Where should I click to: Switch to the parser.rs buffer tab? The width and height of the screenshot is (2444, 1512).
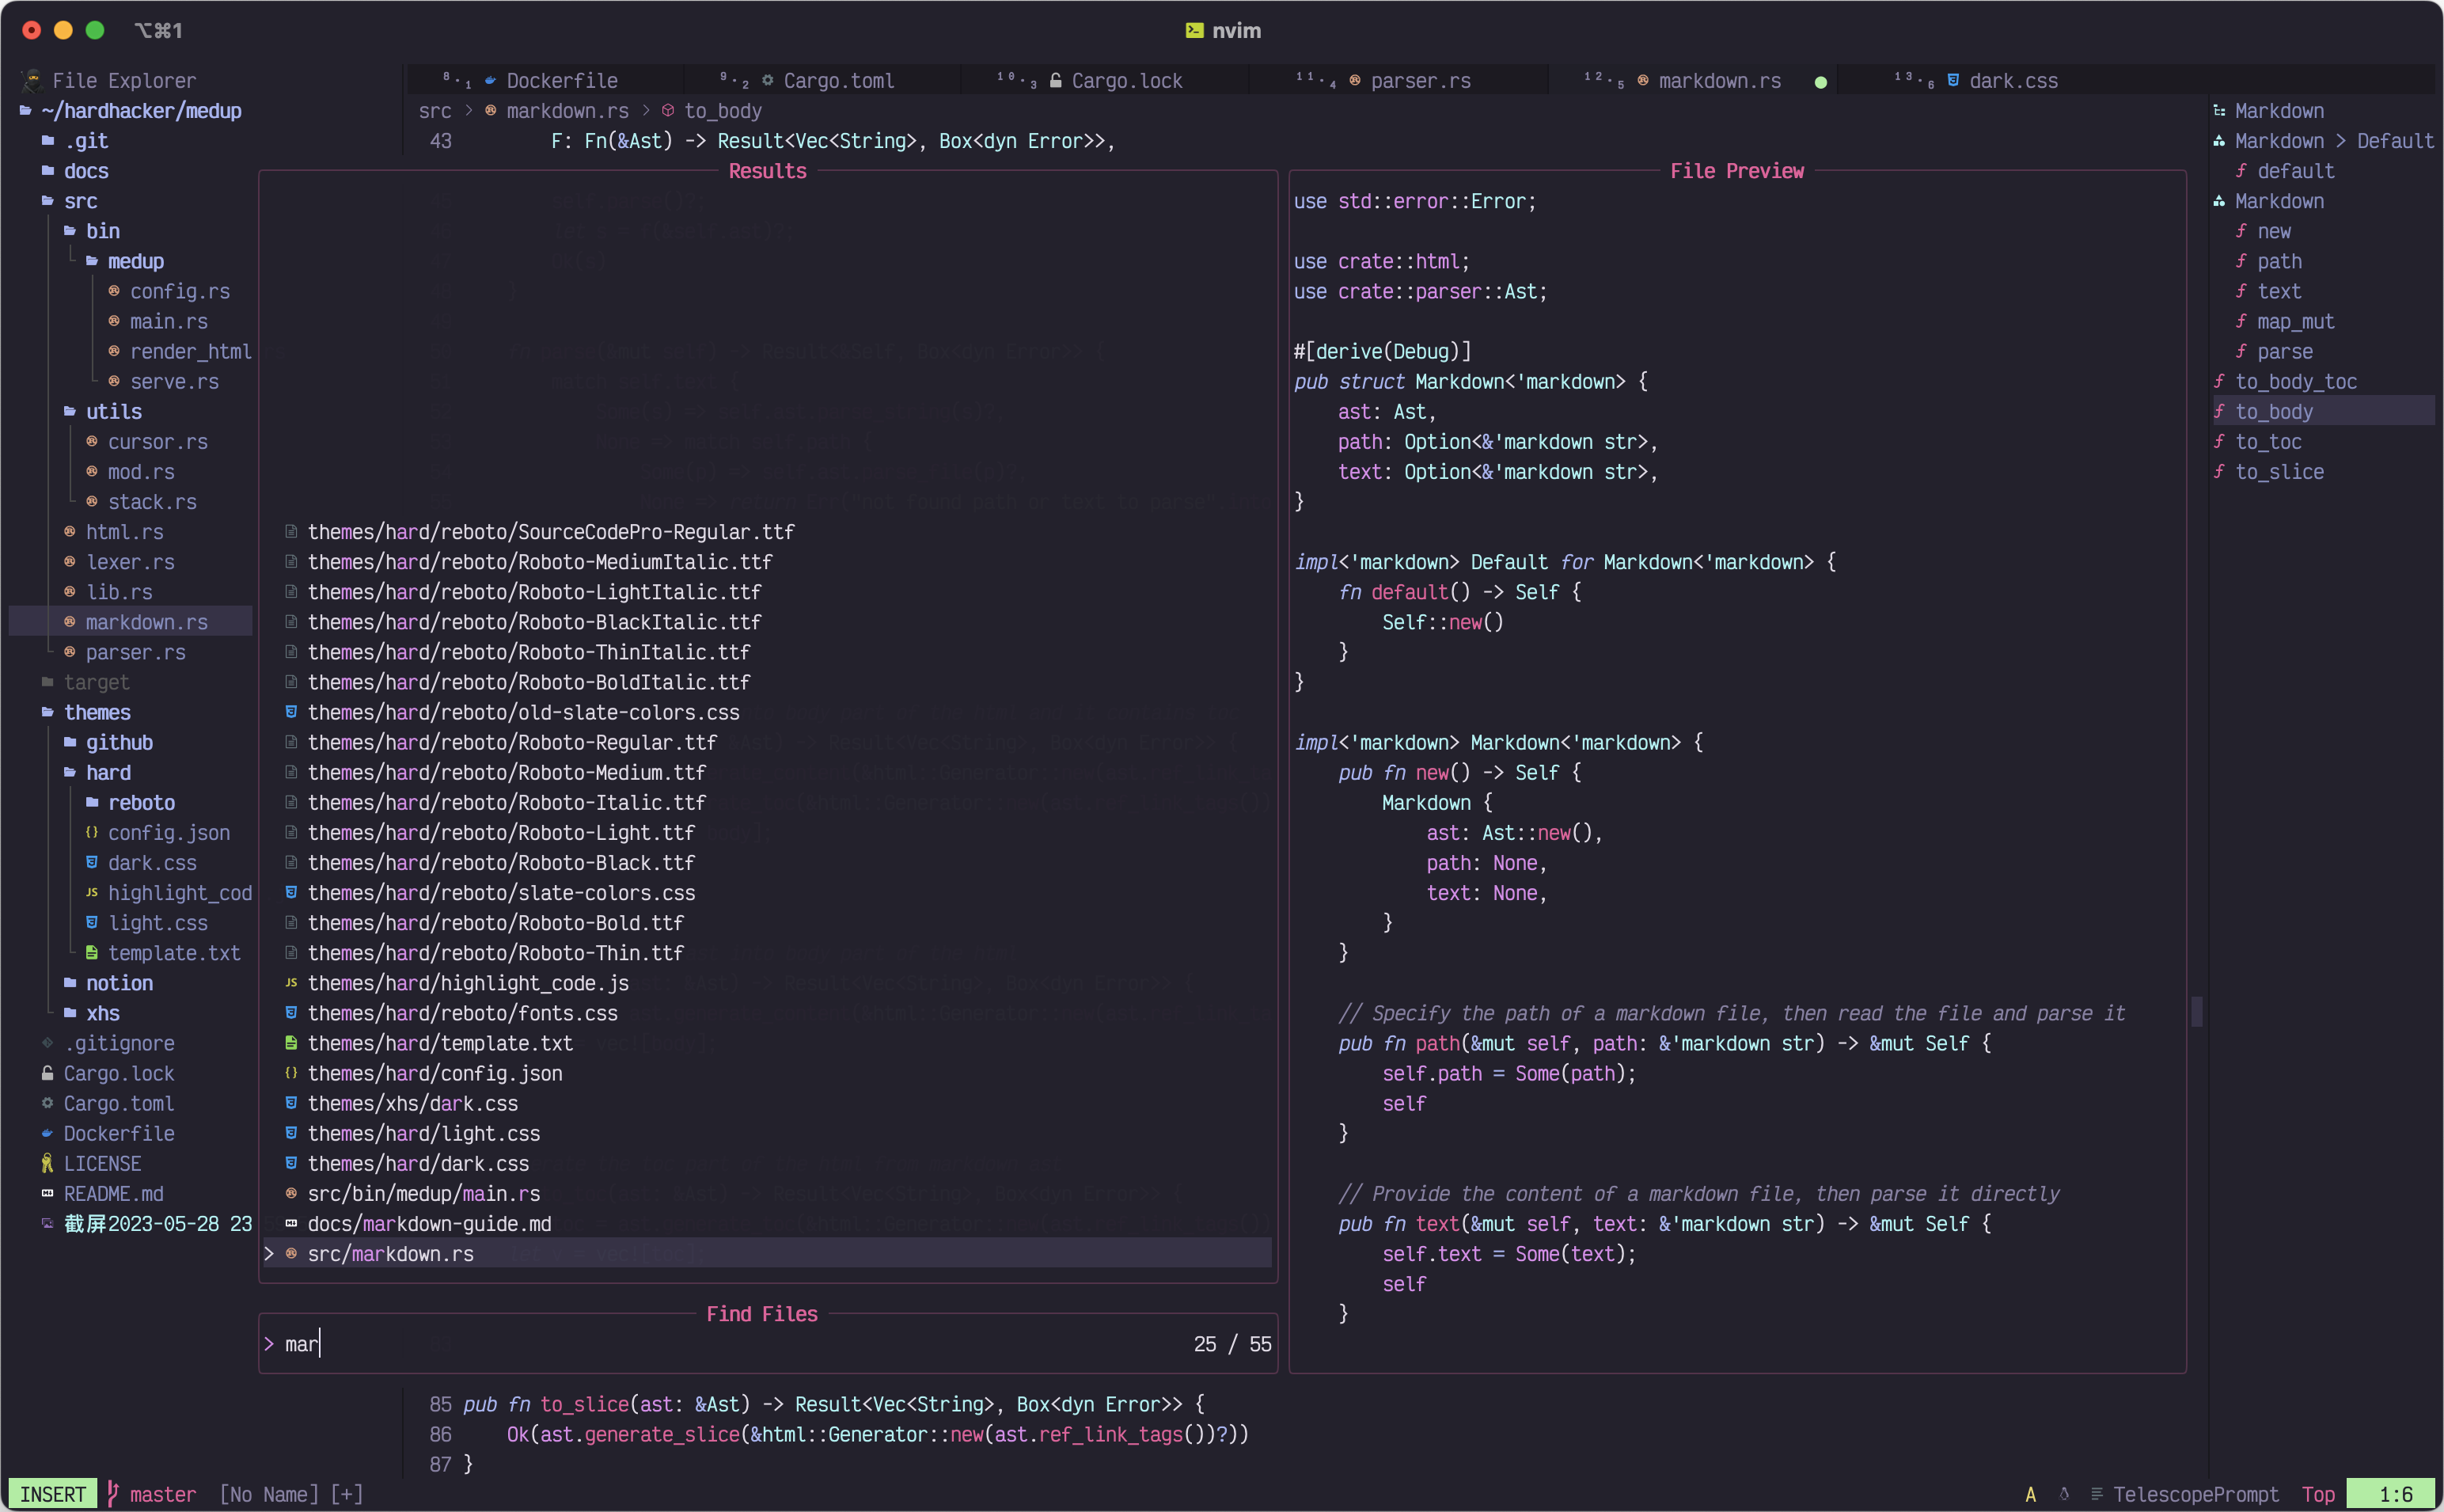tap(1419, 81)
